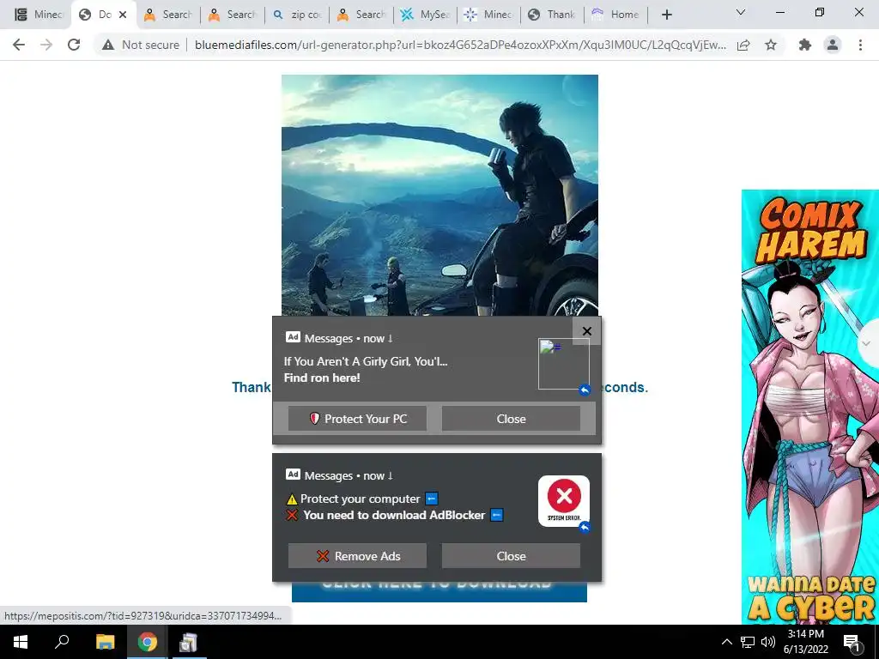Click the forward navigation arrow

tap(46, 45)
